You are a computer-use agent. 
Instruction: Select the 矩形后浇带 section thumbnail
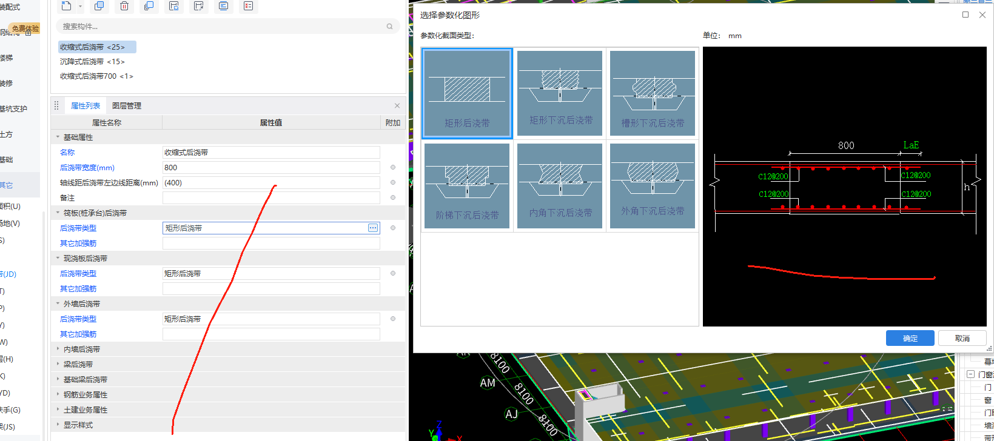[467, 93]
